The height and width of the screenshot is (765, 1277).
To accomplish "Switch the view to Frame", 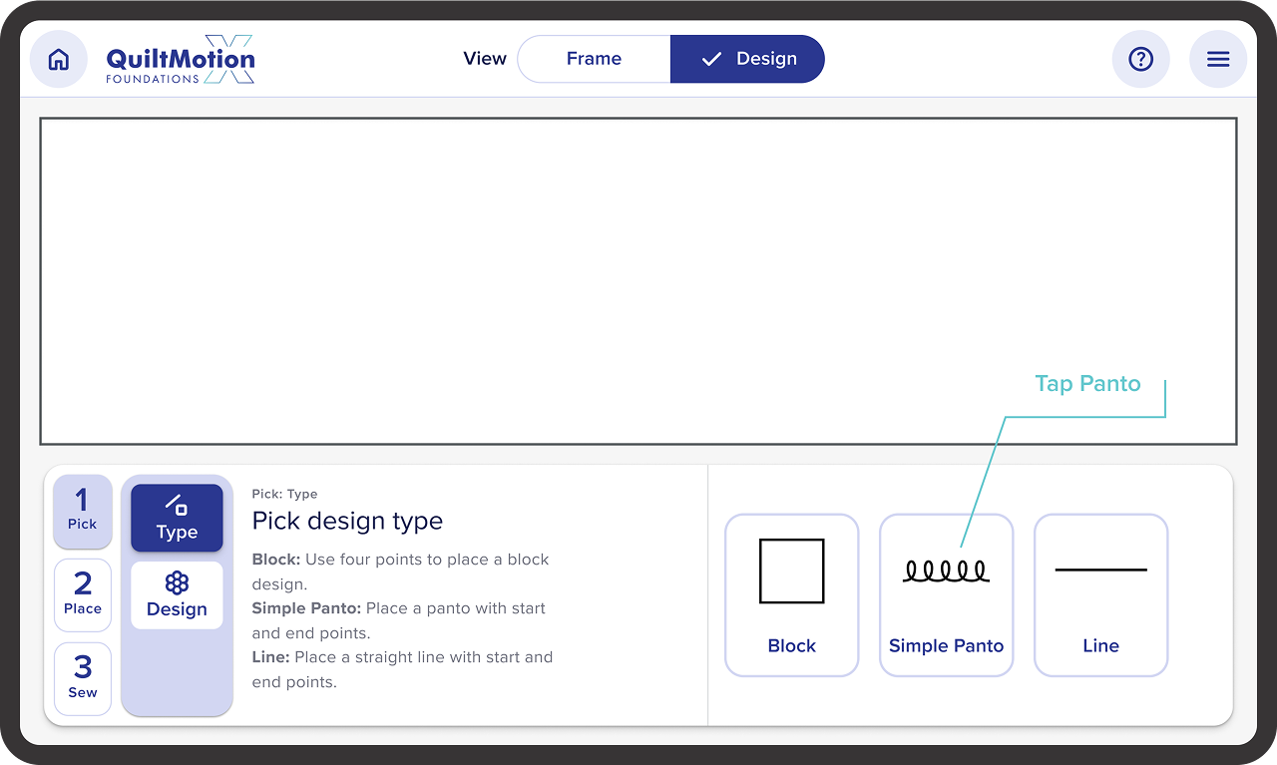I will (x=594, y=59).
